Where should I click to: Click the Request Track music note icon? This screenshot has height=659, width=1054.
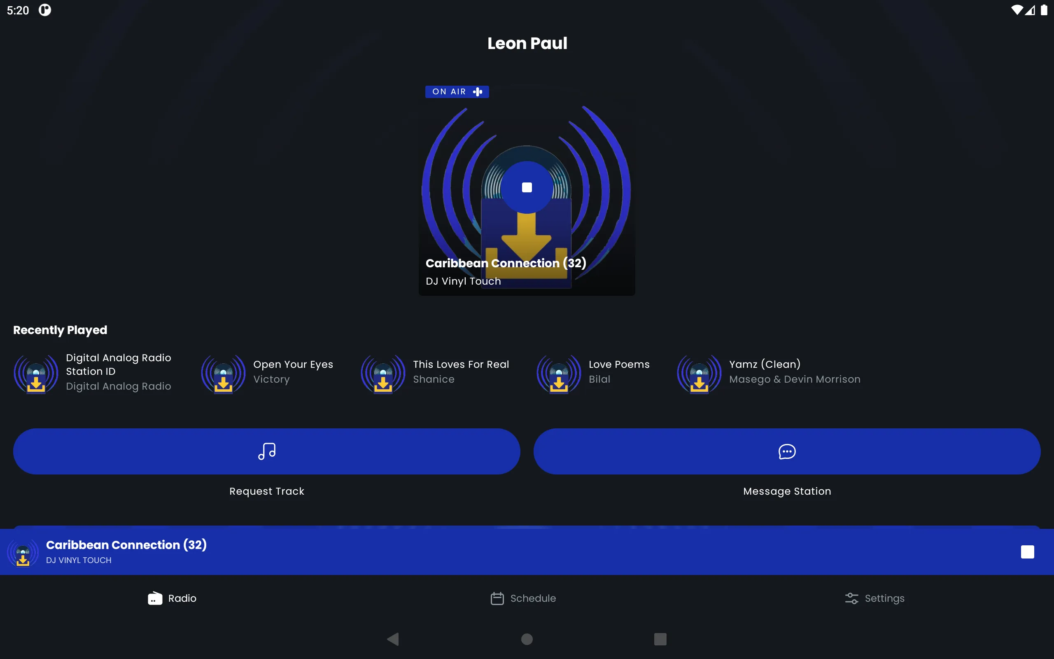(x=266, y=451)
